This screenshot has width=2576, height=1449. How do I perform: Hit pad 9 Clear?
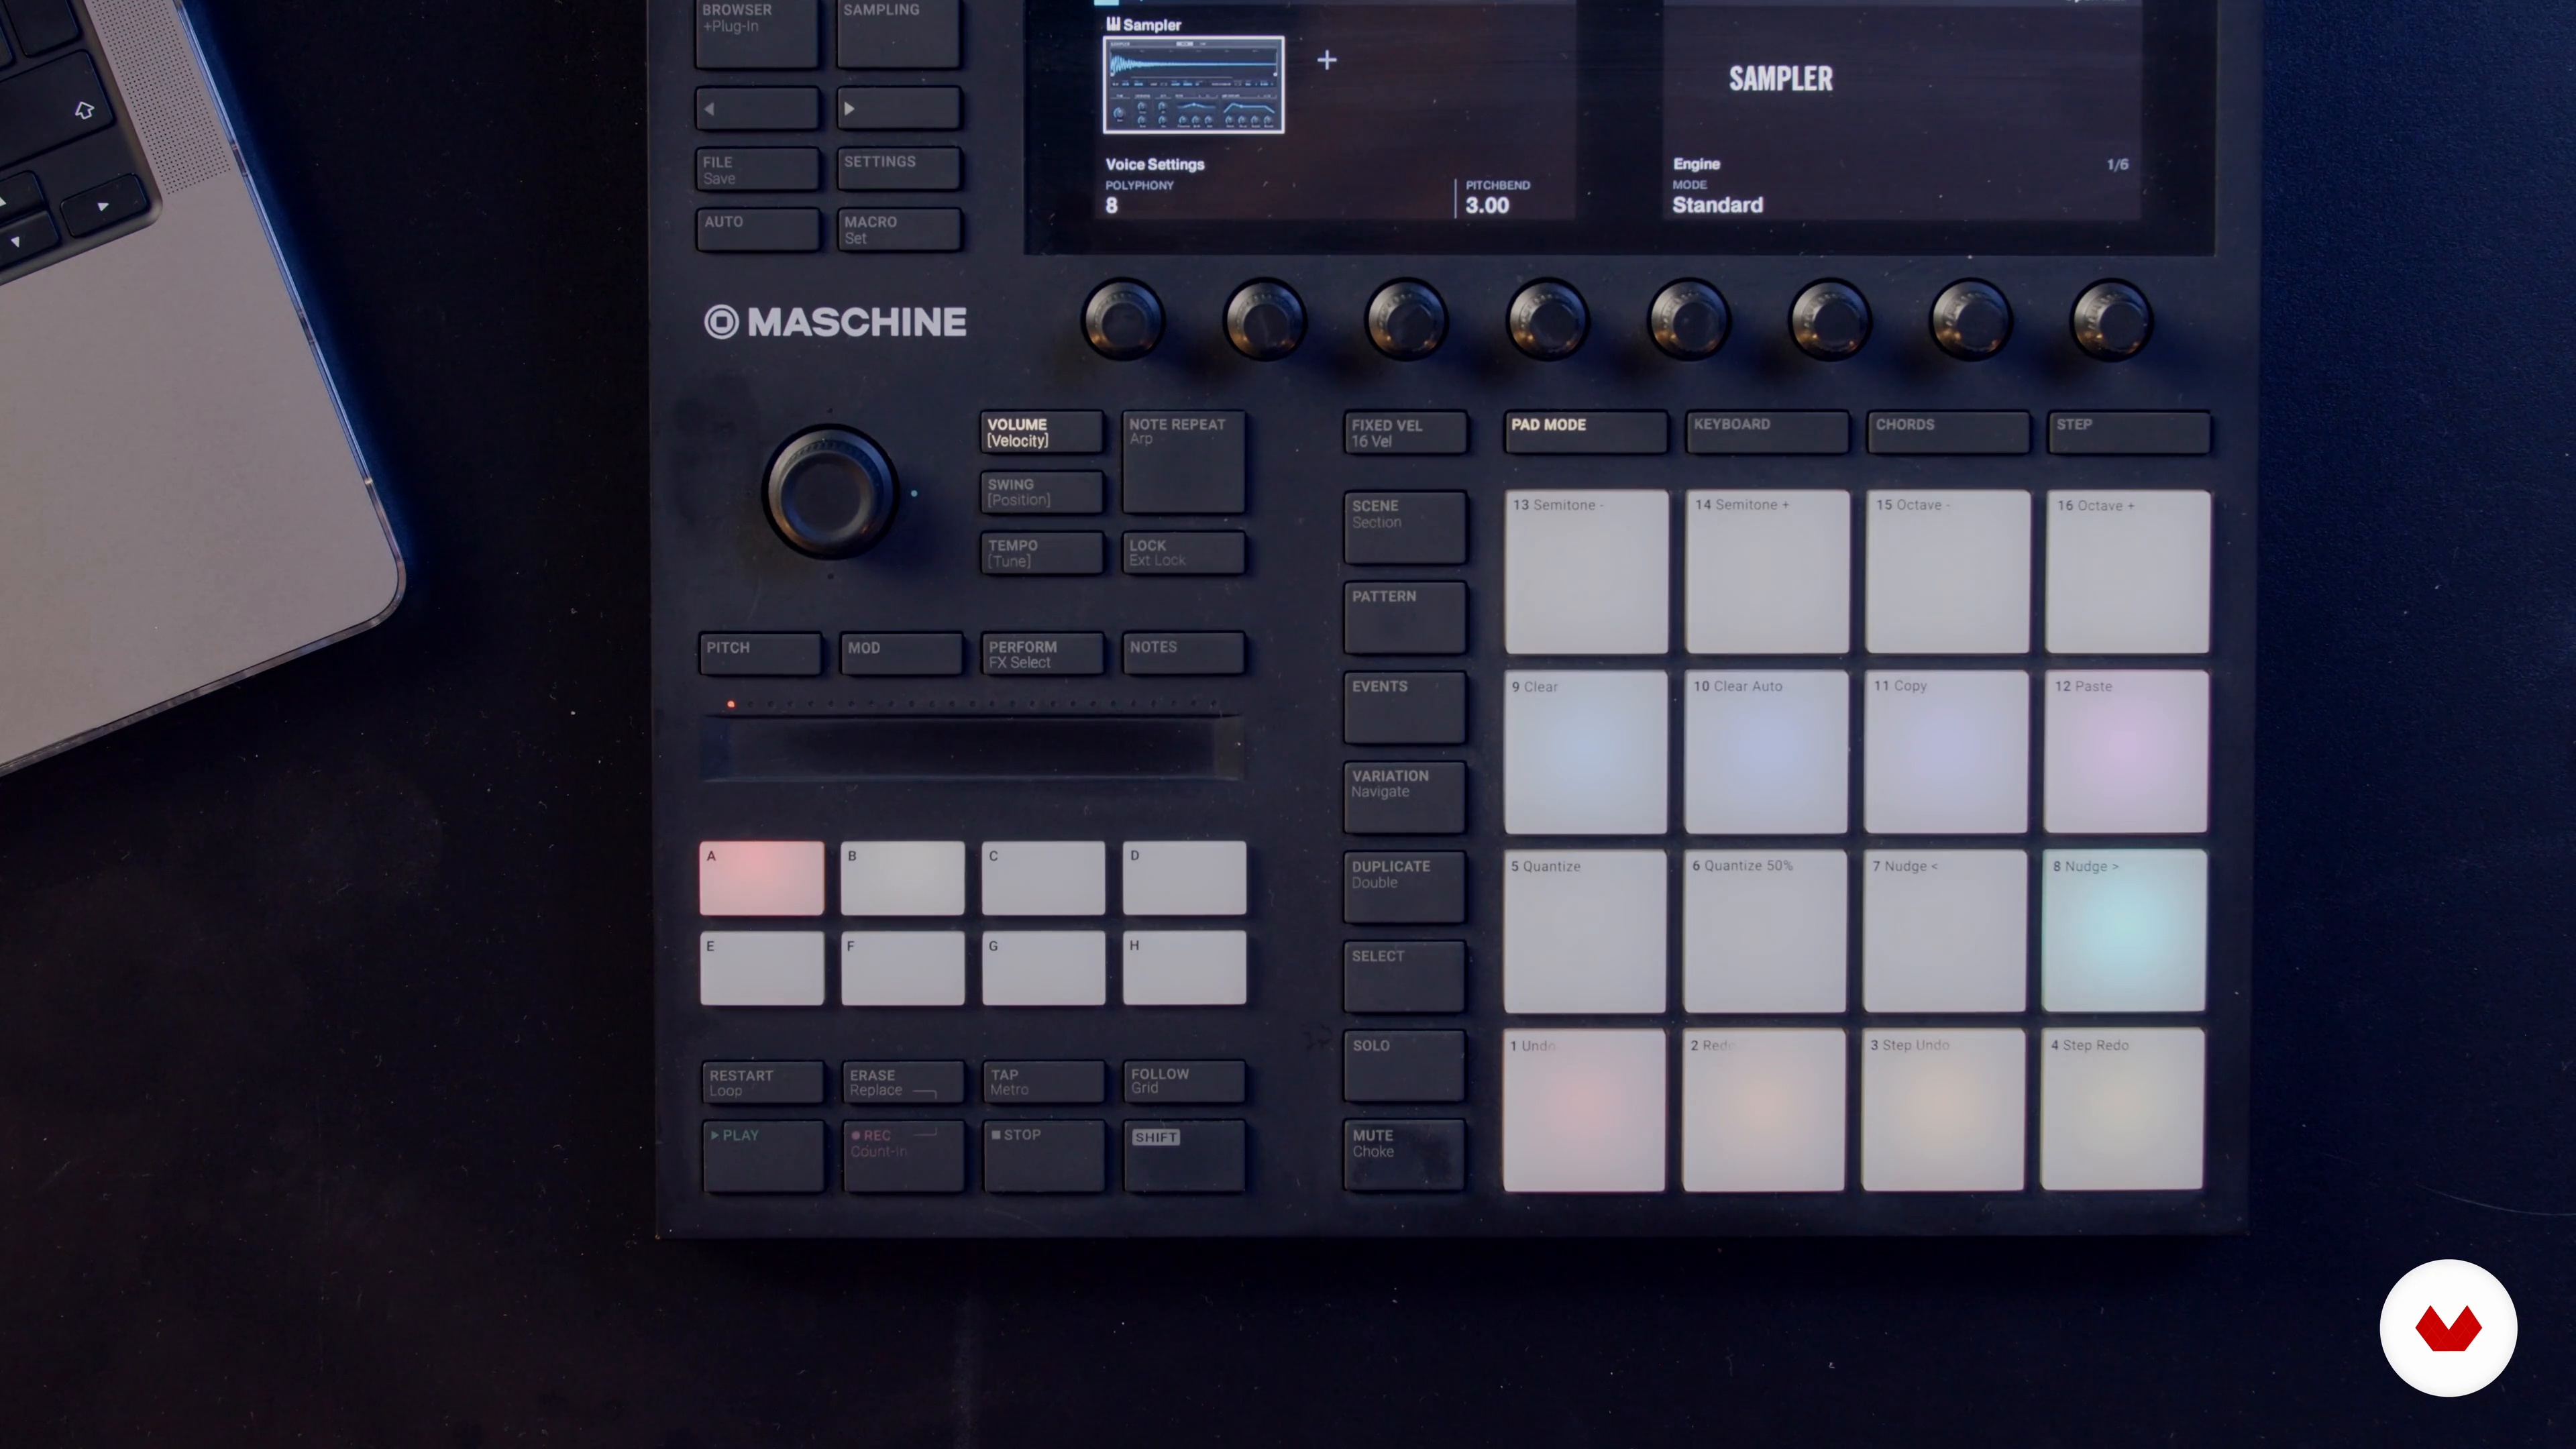tap(1586, 752)
